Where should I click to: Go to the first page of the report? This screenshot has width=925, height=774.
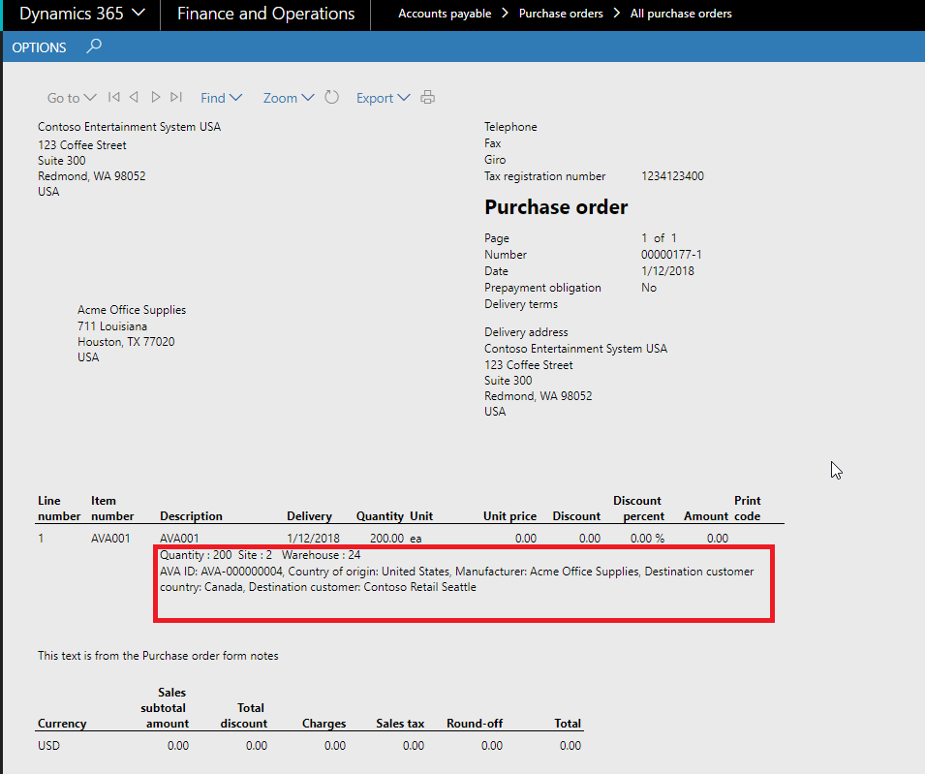(112, 97)
